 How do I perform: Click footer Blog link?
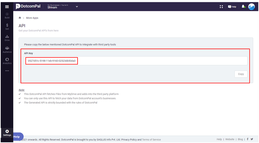(x=240, y=139)
